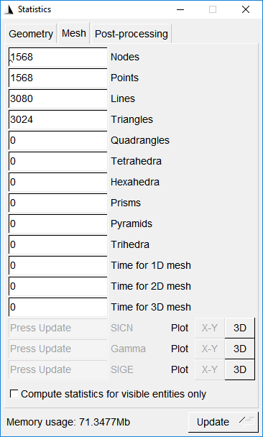This screenshot has height=437, width=263.
Task: Switch to the Geometry tab
Action: click(31, 34)
